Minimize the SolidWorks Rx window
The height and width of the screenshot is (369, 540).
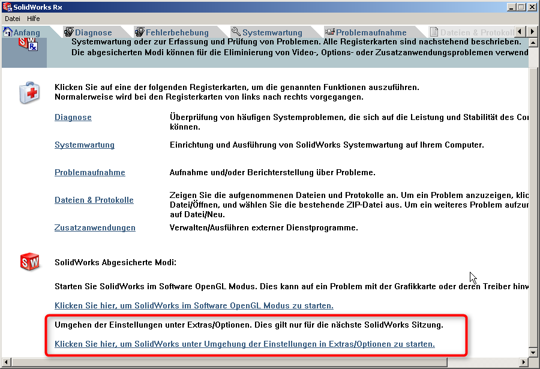(512, 7)
